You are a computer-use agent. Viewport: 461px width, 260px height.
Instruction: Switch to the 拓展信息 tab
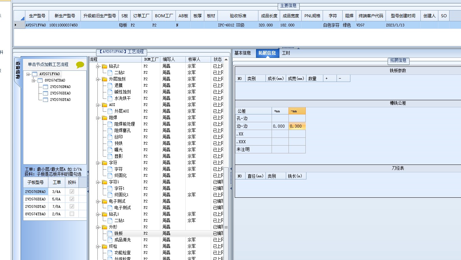(x=267, y=53)
